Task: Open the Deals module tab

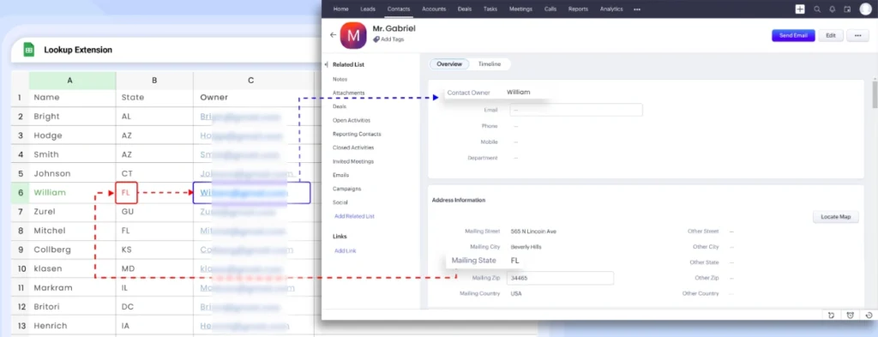Action: 465,9
